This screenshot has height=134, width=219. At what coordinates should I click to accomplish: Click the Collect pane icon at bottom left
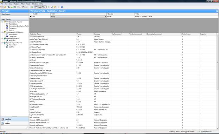3,123
